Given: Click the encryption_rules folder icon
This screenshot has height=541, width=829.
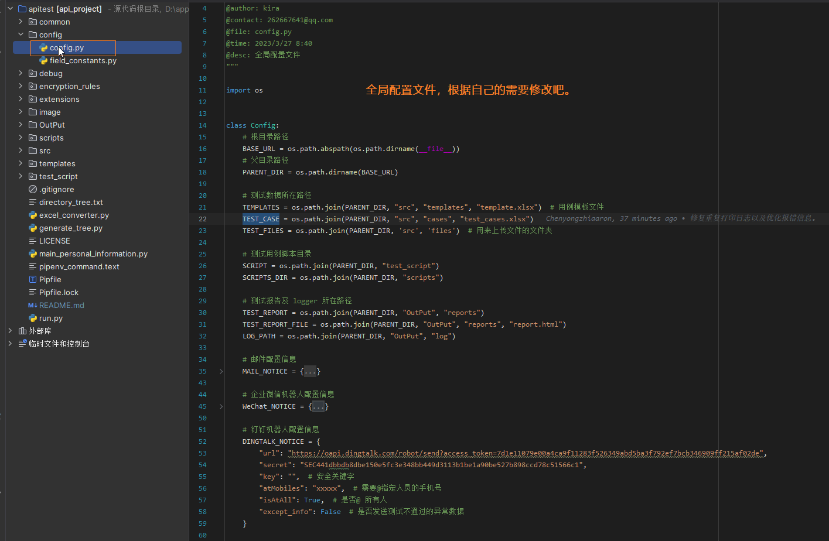Looking at the screenshot, I should click(33, 86).
